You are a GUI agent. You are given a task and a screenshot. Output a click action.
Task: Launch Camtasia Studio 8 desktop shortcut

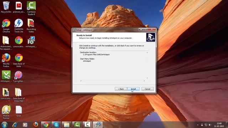31,8
